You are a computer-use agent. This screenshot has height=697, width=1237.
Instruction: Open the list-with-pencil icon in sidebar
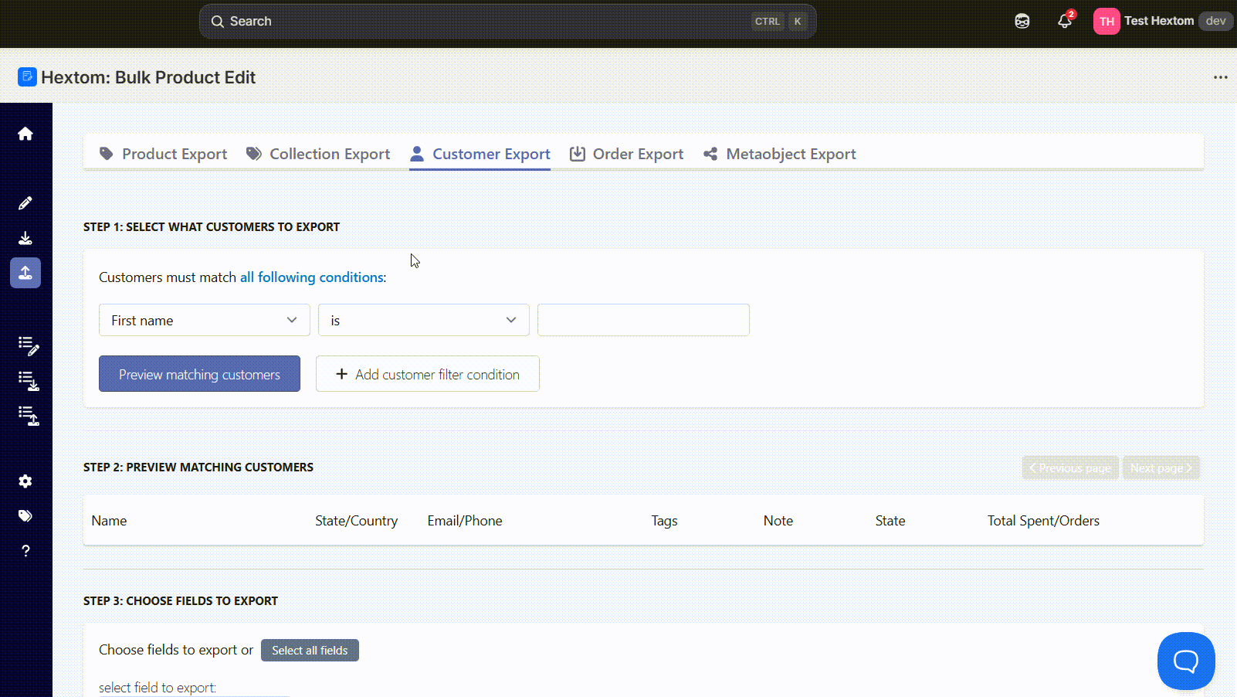click(29, 345)
